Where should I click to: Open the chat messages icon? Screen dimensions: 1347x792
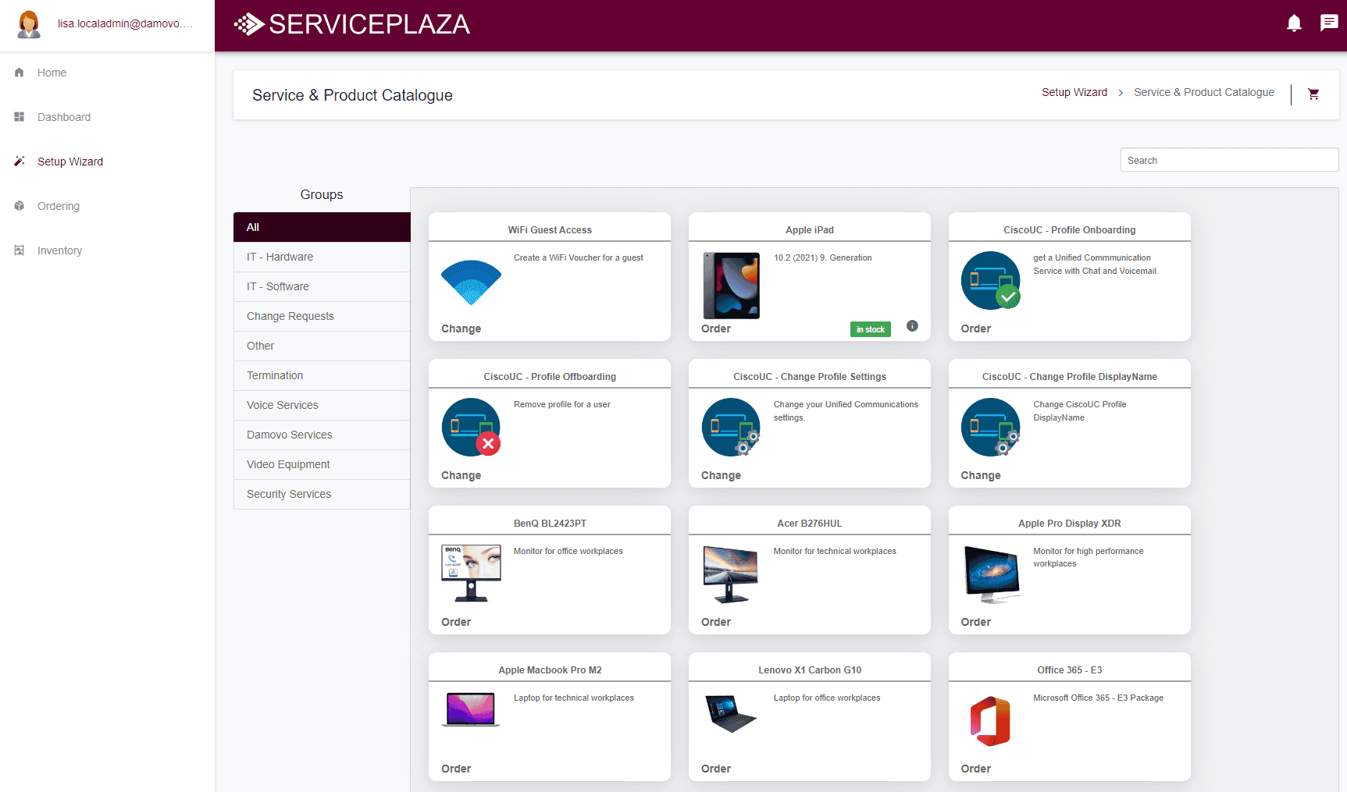tap(1328, 23)
